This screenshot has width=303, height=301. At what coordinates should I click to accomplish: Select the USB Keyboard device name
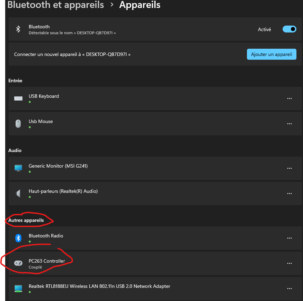point(44,96)
